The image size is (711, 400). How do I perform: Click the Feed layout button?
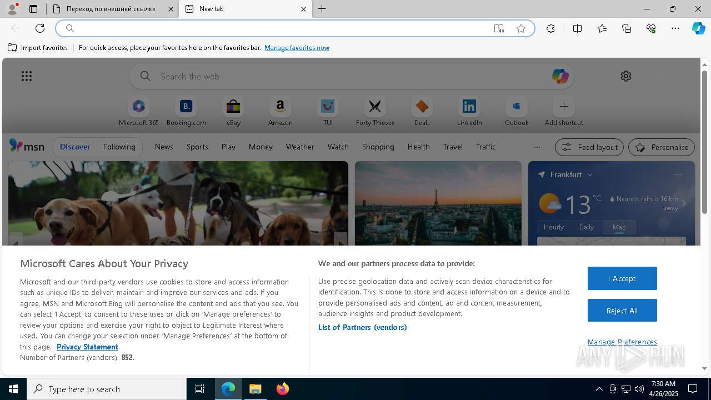click(x=589, y=147)
